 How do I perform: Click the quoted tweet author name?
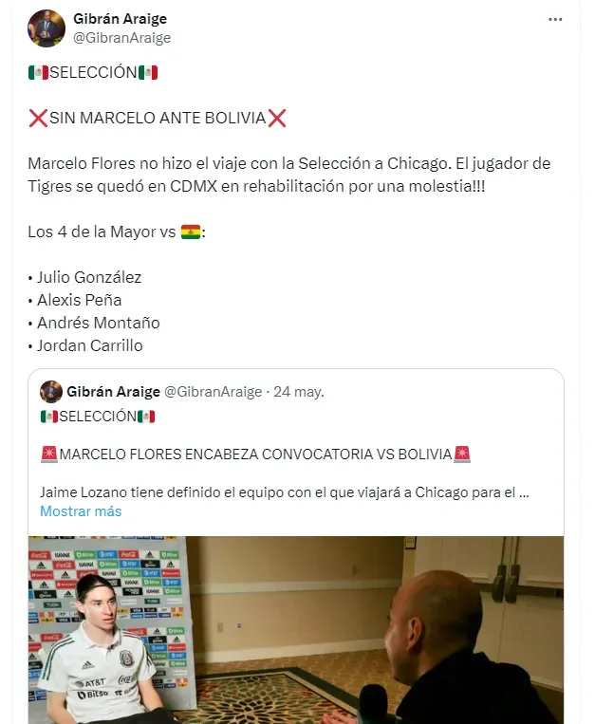(114, 392)
